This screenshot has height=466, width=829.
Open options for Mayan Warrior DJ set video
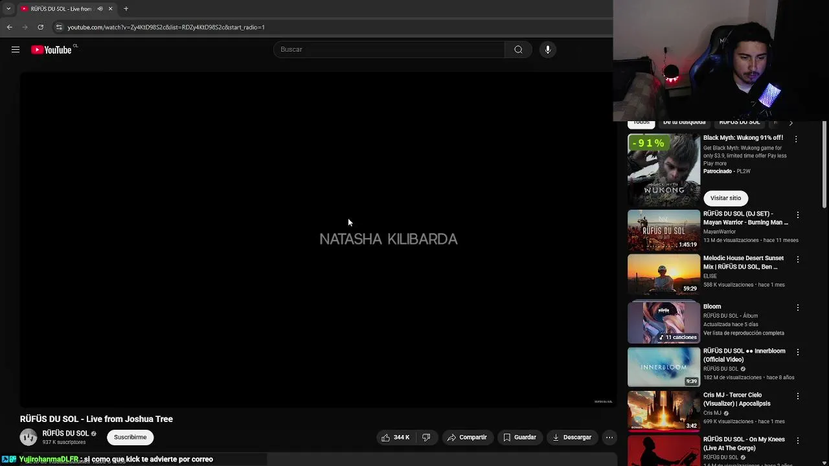(x=798, y=215)
